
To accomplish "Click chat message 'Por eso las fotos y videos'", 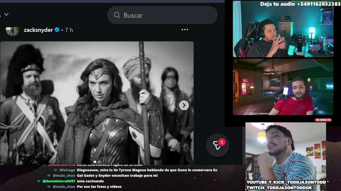I will click(x=99, y=187).
